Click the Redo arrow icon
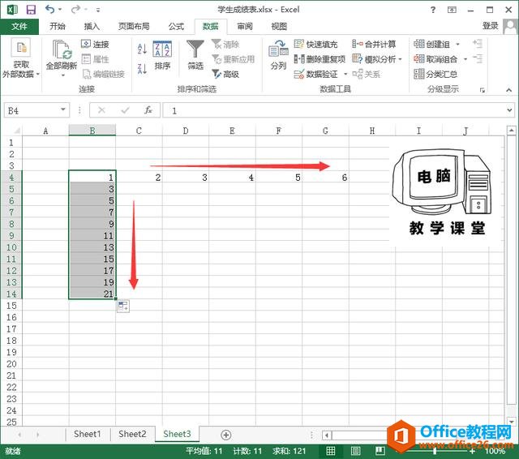Viewport: 519px width, 459px height. pyautogui.click(x=75, y=10)
